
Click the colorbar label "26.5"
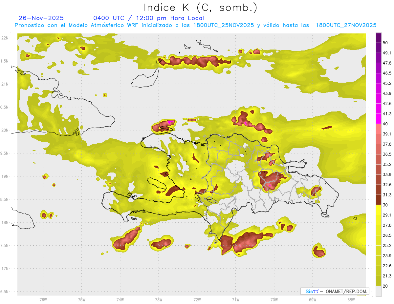point(387,235)
